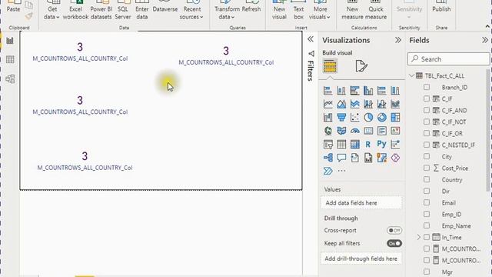The height and width of the screenshot is (277, 492).
Task: Select the Slicer visual
Action: [x=328, y=144]
